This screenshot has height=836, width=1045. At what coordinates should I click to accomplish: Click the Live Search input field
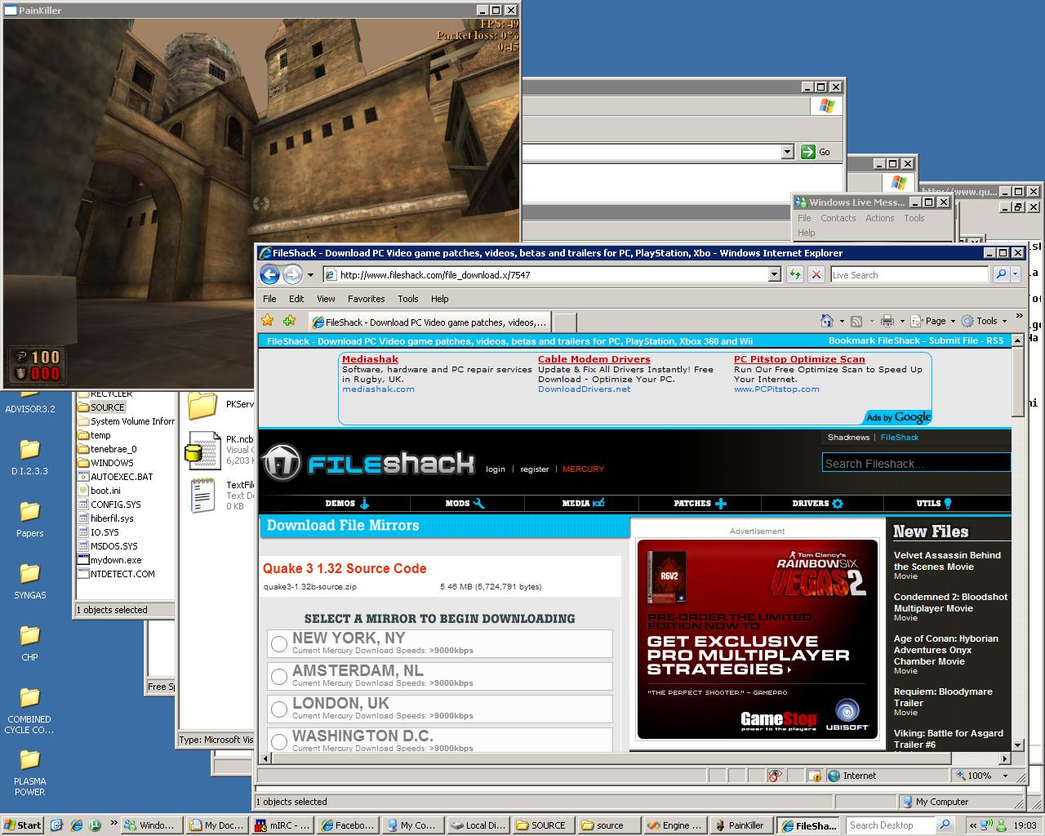(909, 275)
